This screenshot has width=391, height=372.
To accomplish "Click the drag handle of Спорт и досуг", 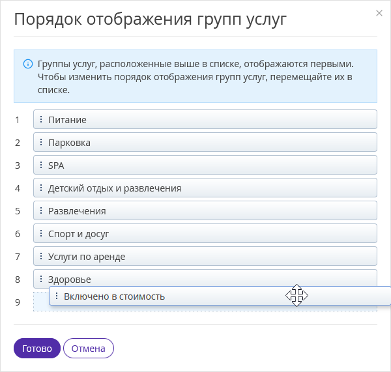I will [x=41, y=233].
